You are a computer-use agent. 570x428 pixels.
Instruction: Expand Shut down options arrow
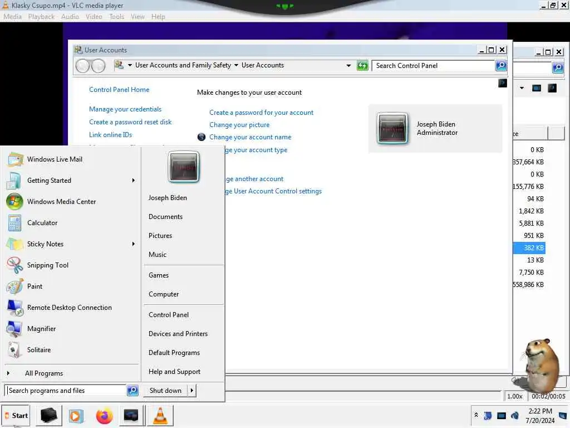pos(192,391)
